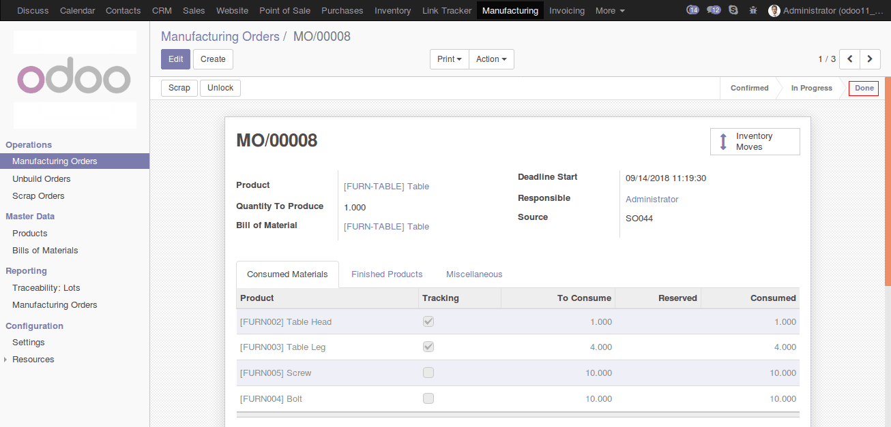
Task: Open the Link Tracker menu
Action: [447, 10]
